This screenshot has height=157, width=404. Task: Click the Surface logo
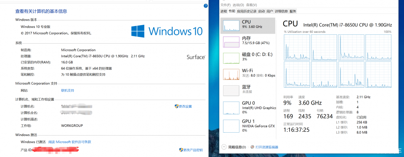(196, 57)
